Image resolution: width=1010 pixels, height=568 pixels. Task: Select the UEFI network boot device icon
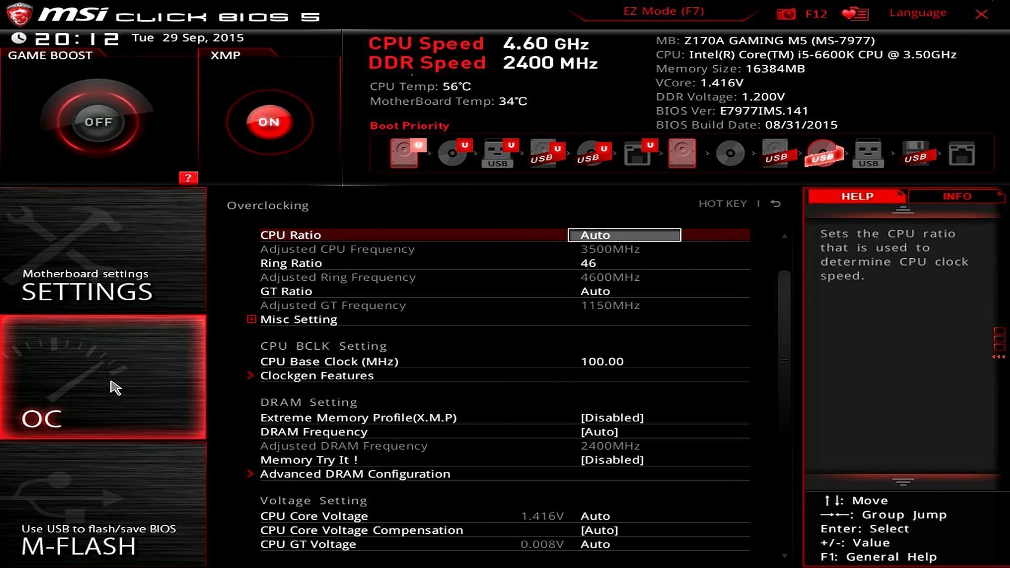[640, 153]
